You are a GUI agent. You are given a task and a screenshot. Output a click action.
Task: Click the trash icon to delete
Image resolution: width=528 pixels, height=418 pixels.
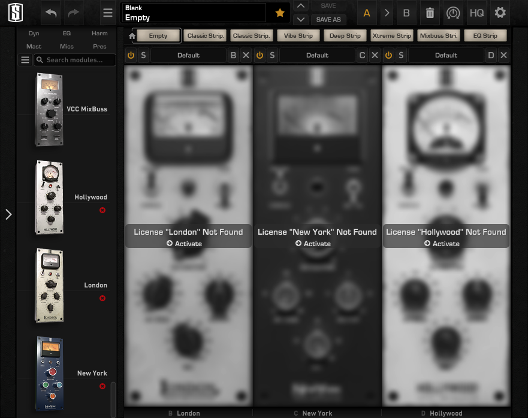point(430,13)
